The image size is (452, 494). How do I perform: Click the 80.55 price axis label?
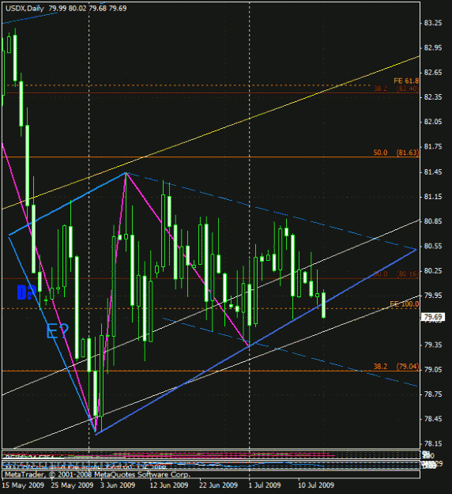tap(433, 247)
